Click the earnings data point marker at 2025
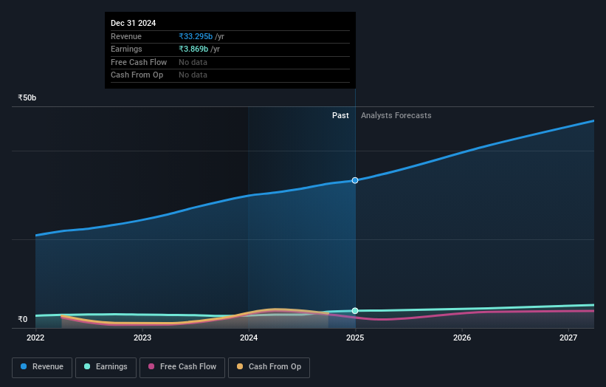 coord(355,311)
